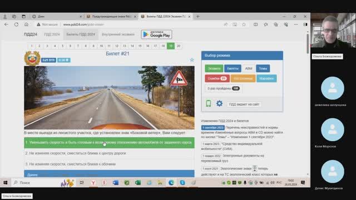
Task: Go to question number 10
Action: point(101,46)
